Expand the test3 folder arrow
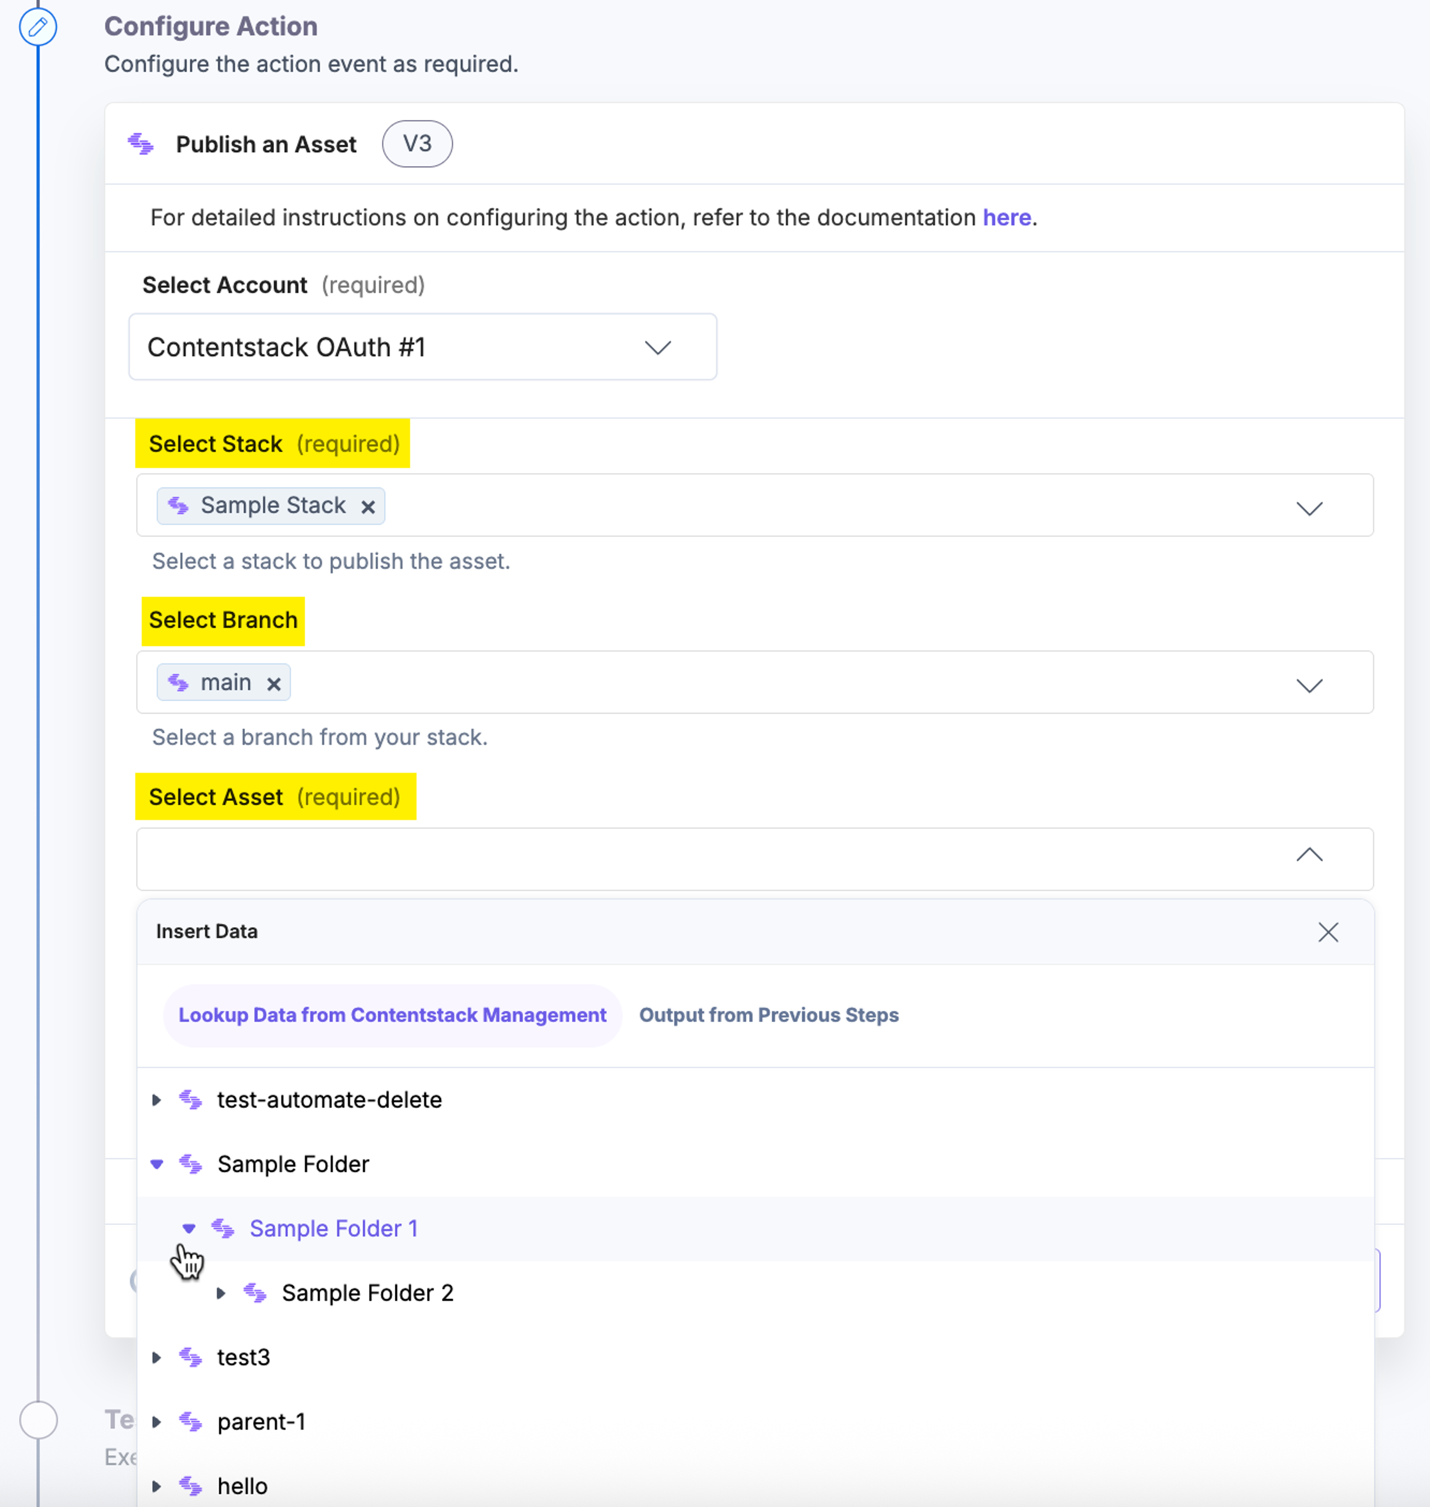Screen dimensions: 1430x1507 pyautogui.click(x=156, y=1358)
